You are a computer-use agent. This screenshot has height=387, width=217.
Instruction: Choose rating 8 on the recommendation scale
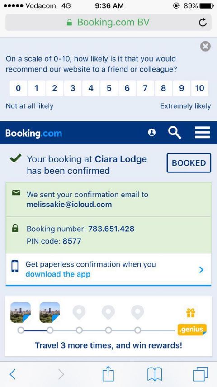(x=163, y=88)
